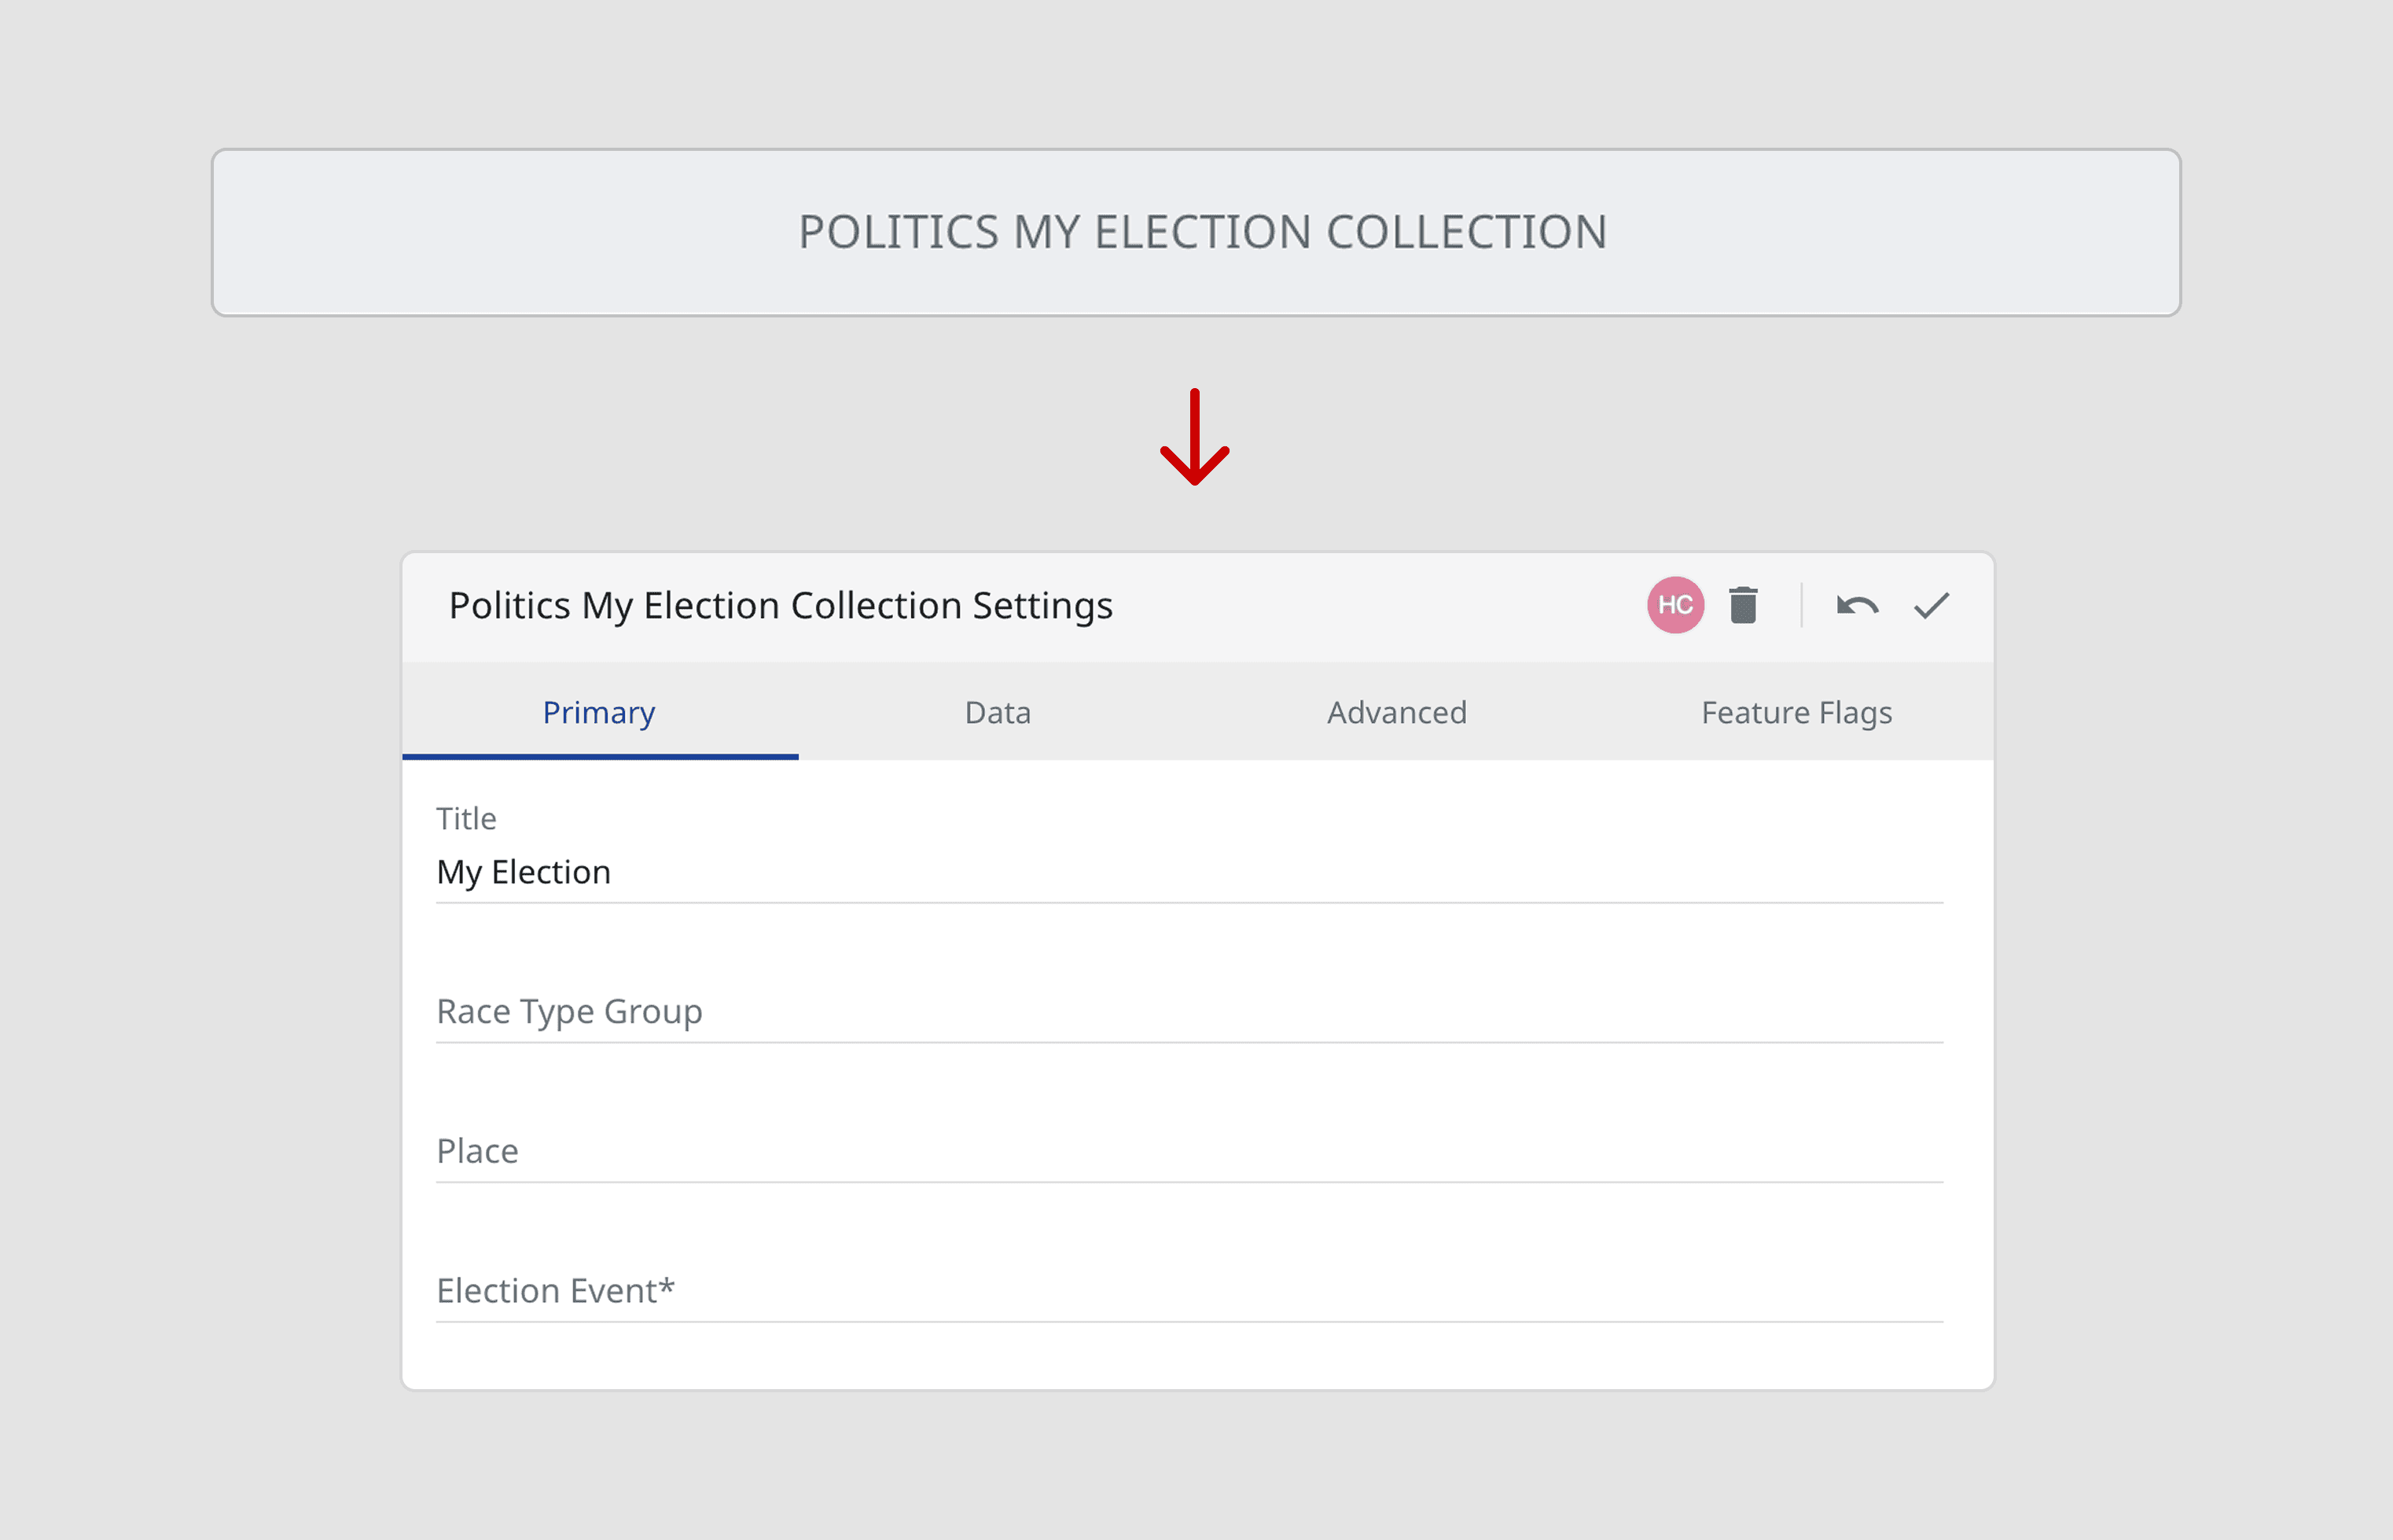This screenshot has height=1540, width=2393.
Task: Select the Feature Flags tab
Action: coord(1796,712)
